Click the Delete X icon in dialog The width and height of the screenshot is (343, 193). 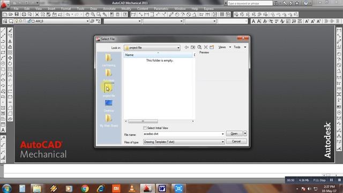coord(206,47)
